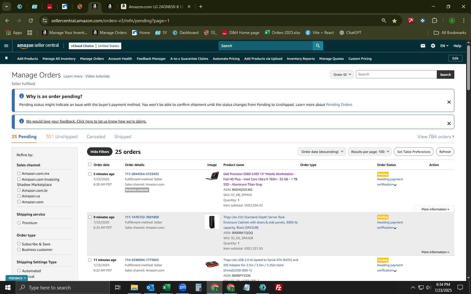Open the settings gear icon
Image resolution: width=471 pixels, height=294 pixels.
click(x=433, y=46)
